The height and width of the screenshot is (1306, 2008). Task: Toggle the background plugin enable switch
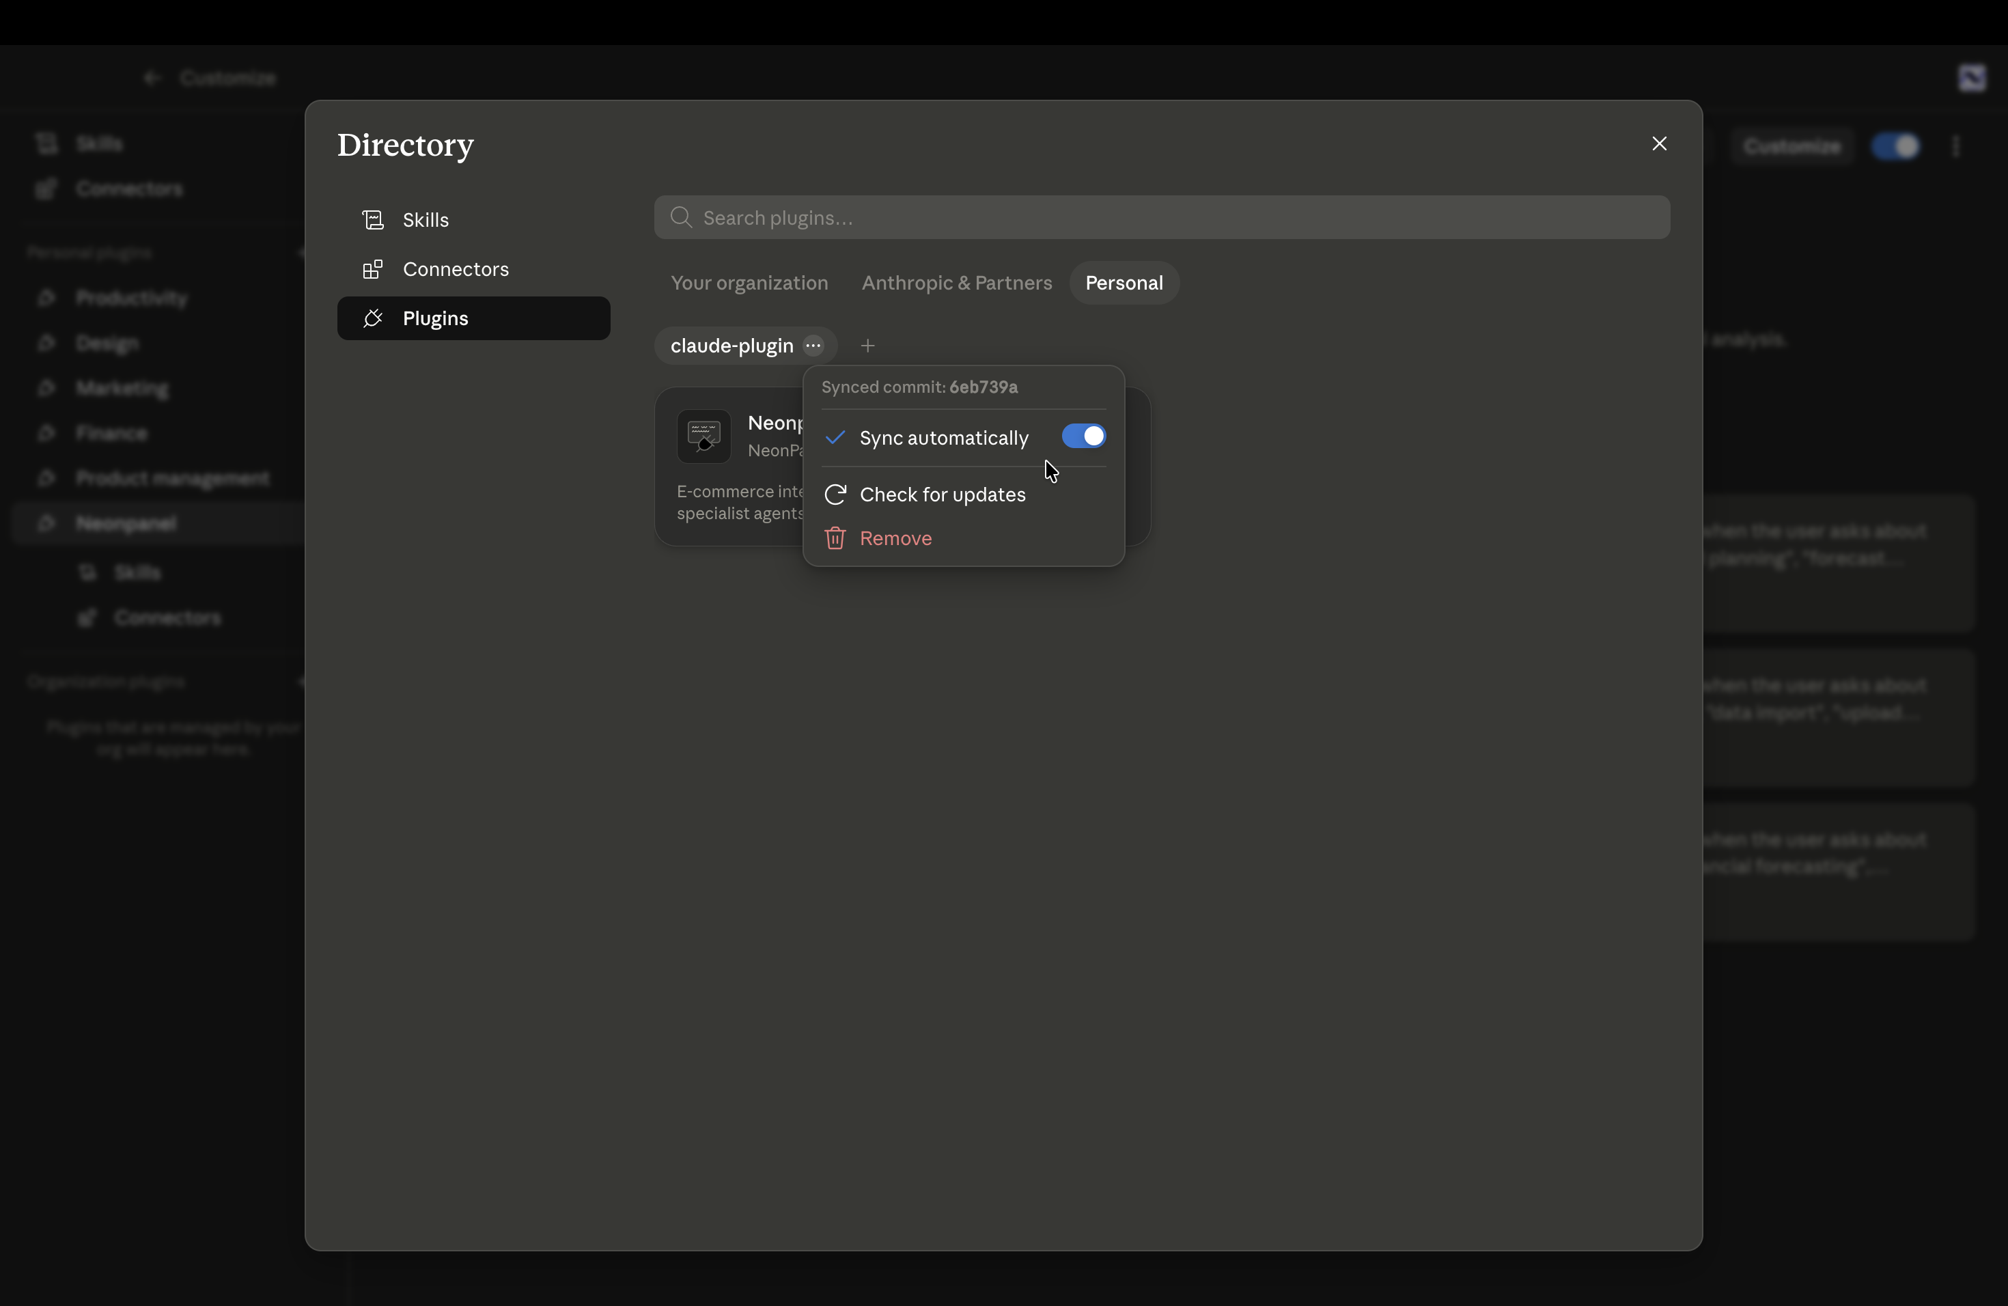pos(1896,147)
